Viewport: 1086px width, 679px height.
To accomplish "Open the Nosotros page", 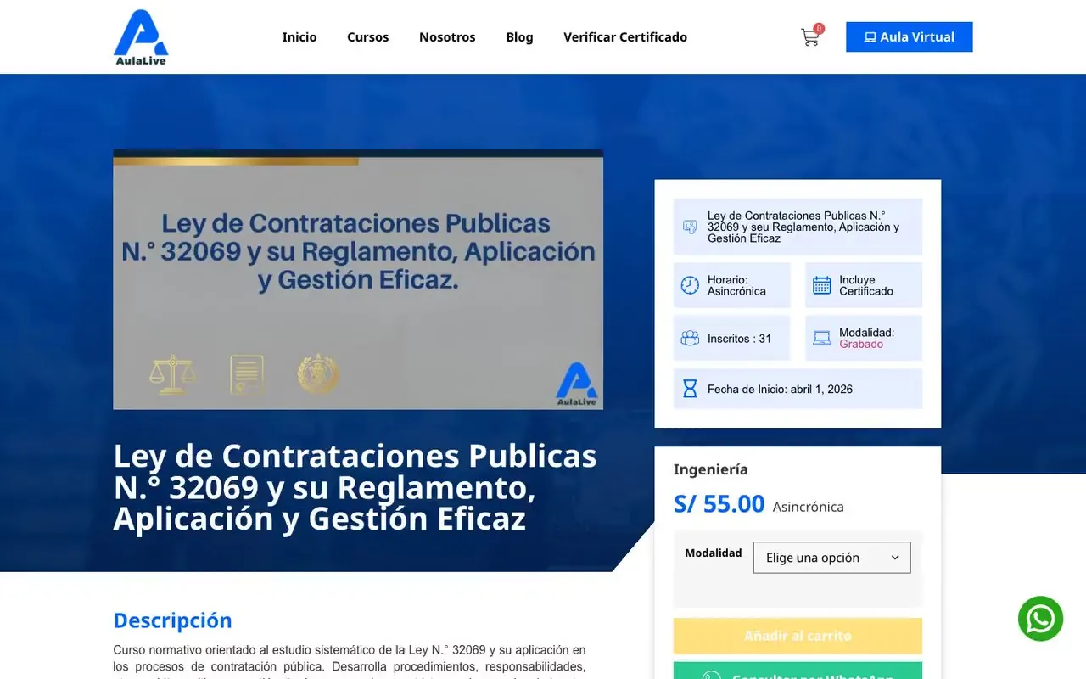I will tap(447, 37).
